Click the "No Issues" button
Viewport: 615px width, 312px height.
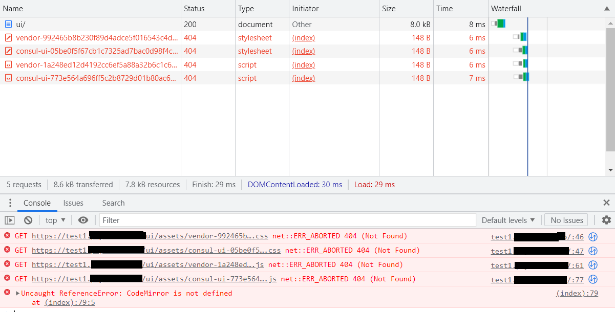566,220
